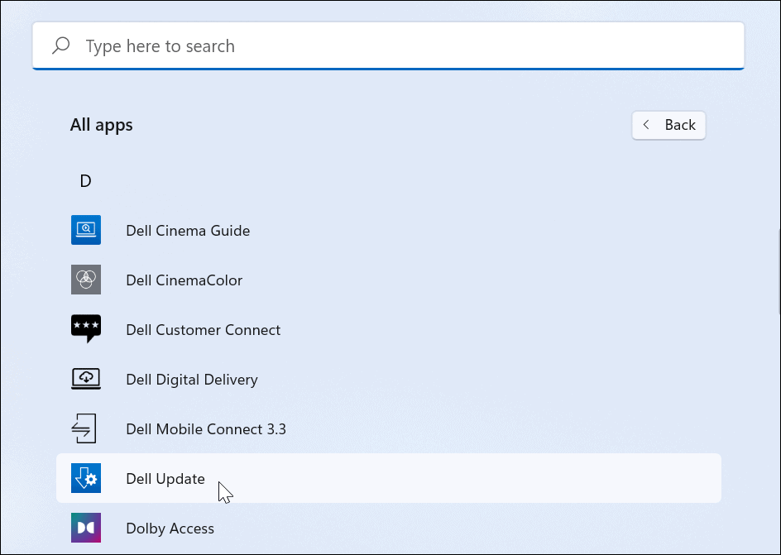
Task: Click the Dell Customer Connect speech bubble icon
Action: [86, 329]
